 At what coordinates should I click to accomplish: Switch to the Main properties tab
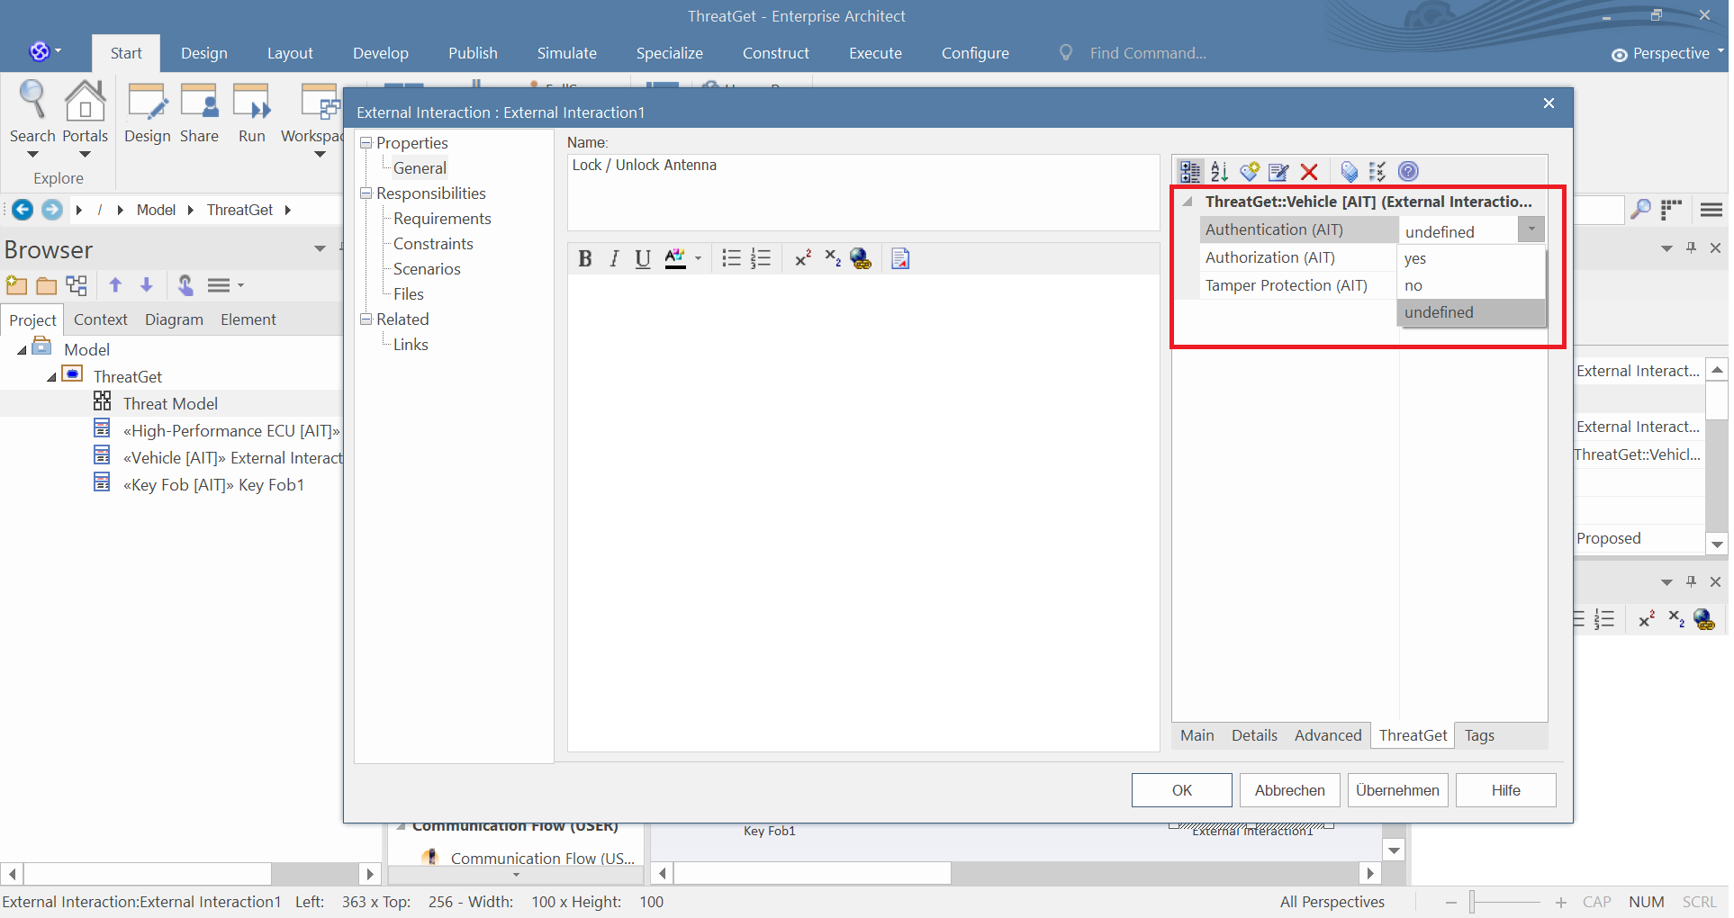tap(1197, 735)
